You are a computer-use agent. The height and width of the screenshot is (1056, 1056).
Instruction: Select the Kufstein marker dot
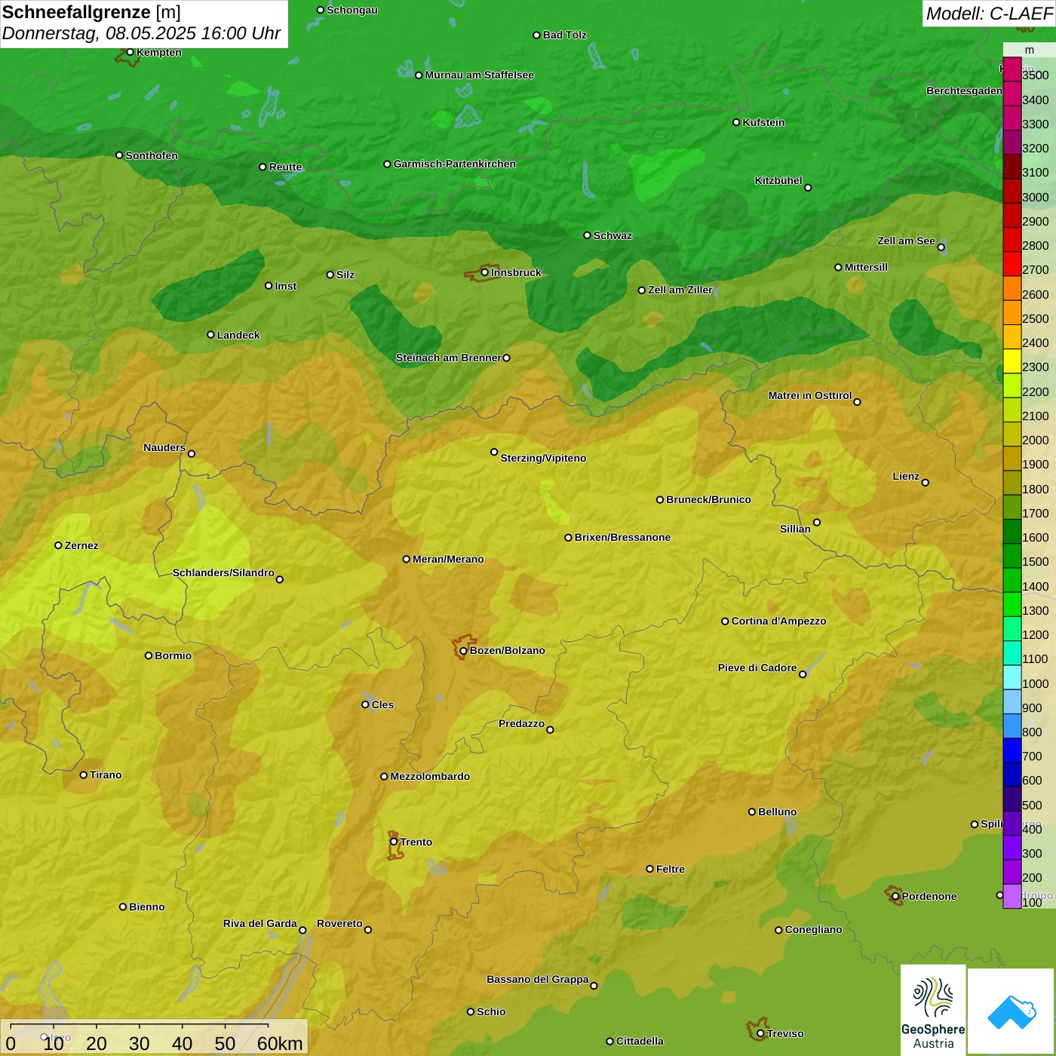pos(736,122)
